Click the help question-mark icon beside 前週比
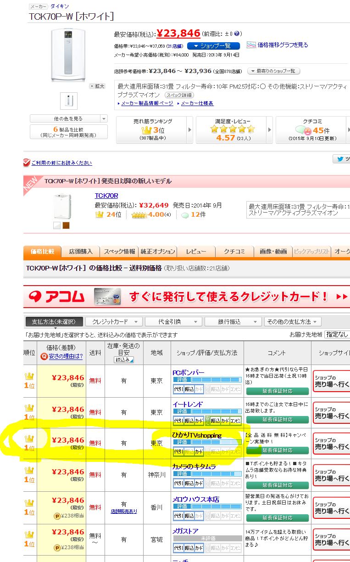 (236, 34)
